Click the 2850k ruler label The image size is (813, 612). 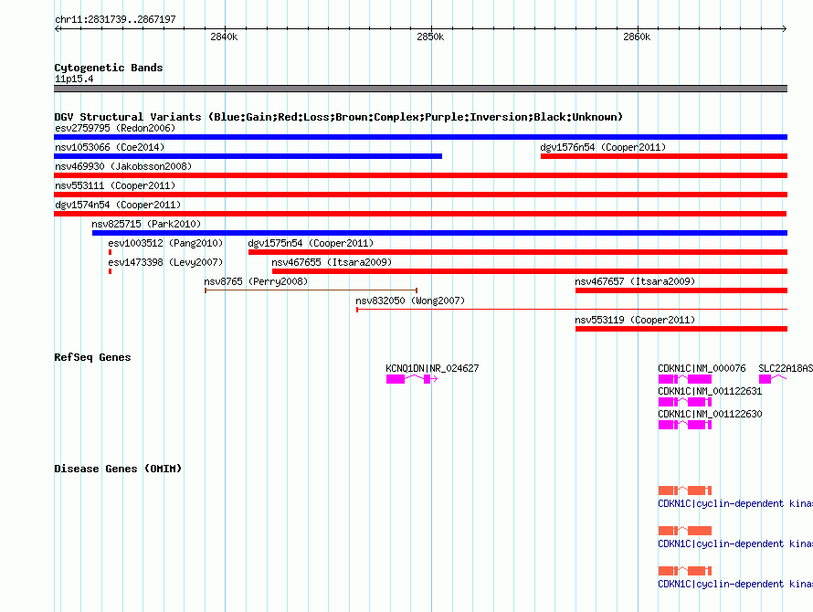tap(430, 37)
